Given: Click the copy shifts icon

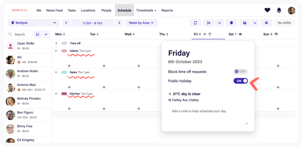Looking at the screenshot, I should (x=231, y=23).
